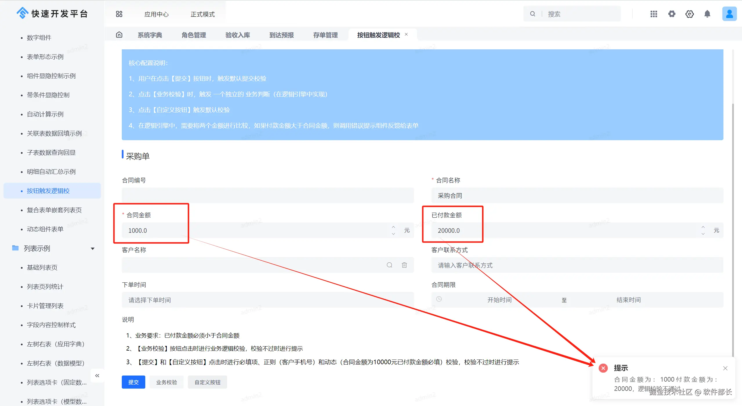Screen dimensions: 742x406
Task: Open the four-squares menu icon
Action: 119,14
